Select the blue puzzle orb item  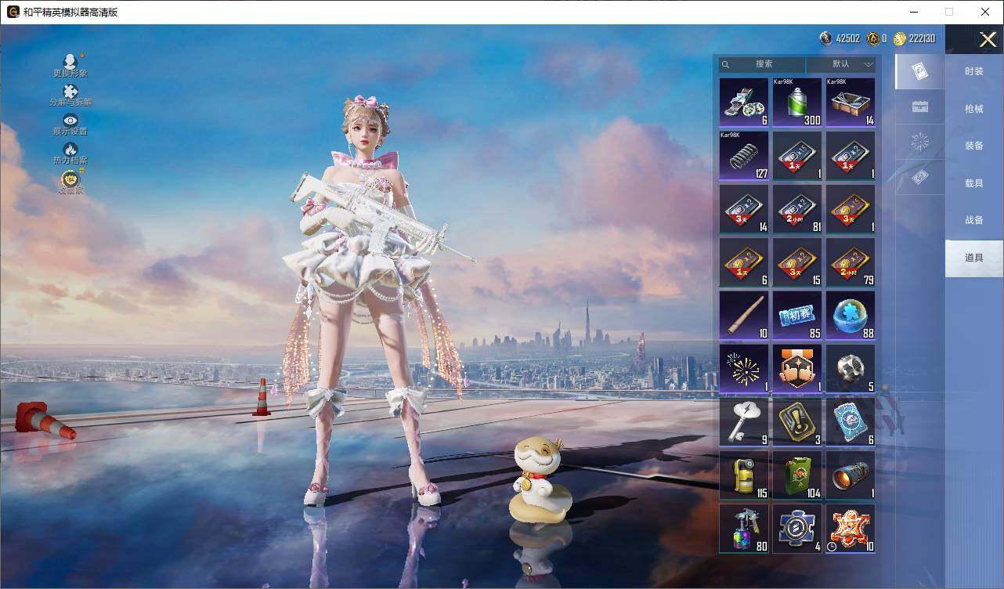851,316
